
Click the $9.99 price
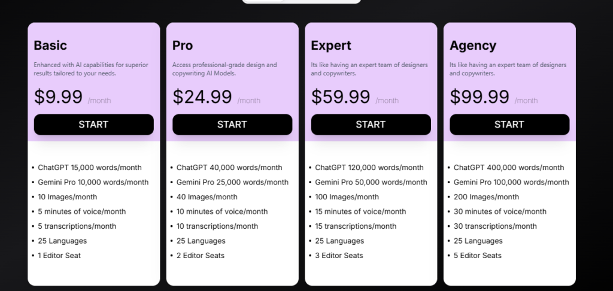(x=58, y=96)
